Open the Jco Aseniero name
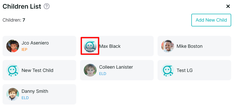Viewport: 234px width, 105px height. click(x=35, y=43)
